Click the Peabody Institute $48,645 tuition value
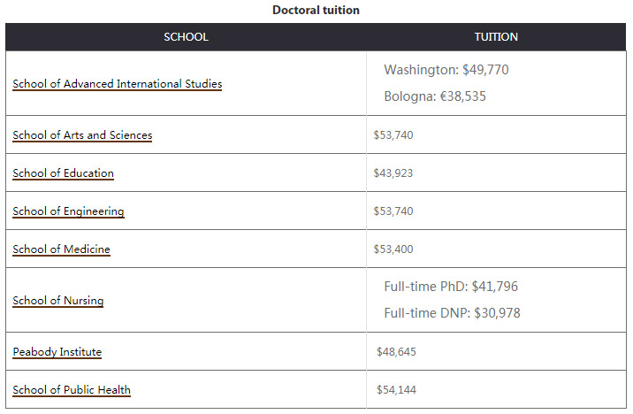The image size is (633, 414). click(x=396, y=352)
